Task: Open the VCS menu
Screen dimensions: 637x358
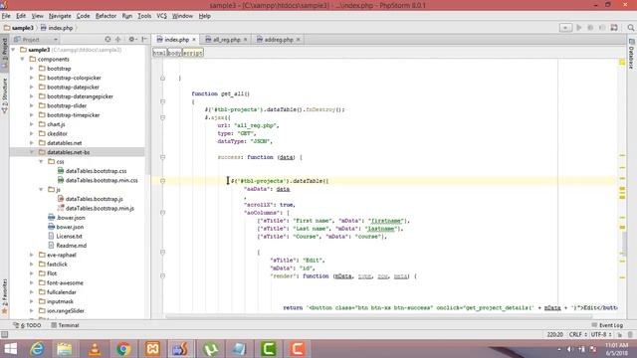Action: (x=161, y=16)
